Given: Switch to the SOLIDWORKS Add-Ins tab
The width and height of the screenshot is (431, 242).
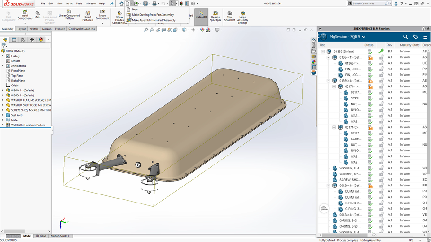Looking at the screenshot, I should tap(81, 29).
